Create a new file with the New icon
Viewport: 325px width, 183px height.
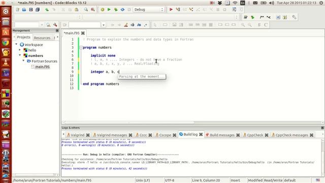click(18, 10)
